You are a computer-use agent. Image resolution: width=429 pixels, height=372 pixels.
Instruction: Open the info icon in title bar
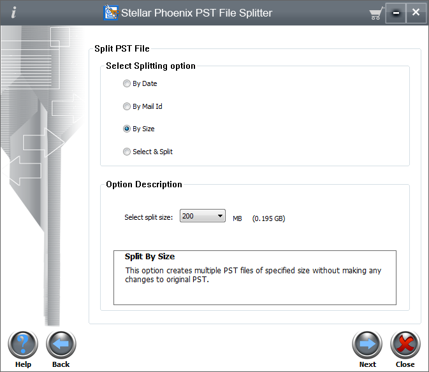coord(13,13)
